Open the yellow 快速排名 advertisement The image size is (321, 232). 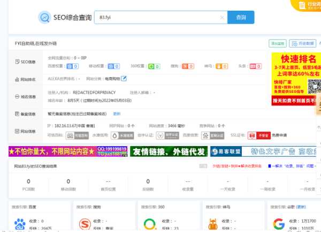(296, 79)
